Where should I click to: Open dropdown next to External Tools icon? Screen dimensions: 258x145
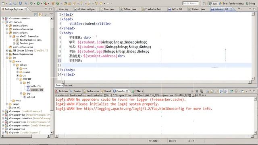click(x=48, y=3)
